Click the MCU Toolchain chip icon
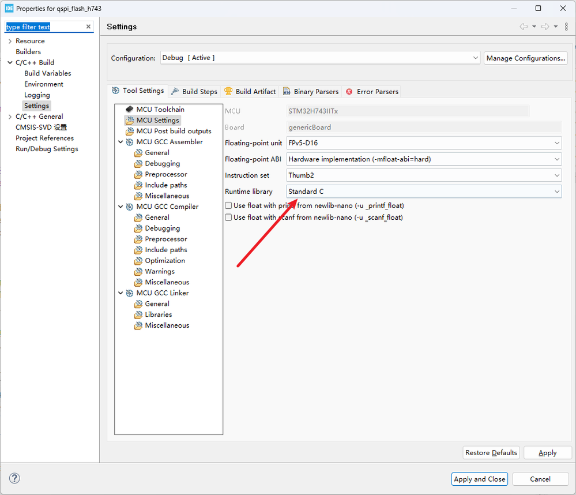Screen dimensions: 576x495 (x=130, y=109)
